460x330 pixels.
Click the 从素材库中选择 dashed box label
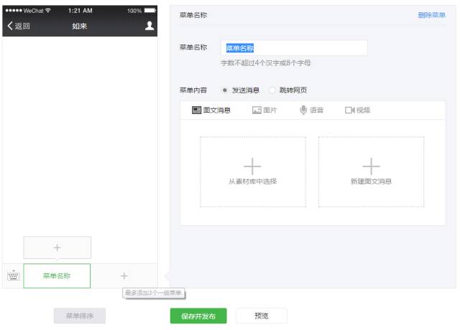point(252,181)
